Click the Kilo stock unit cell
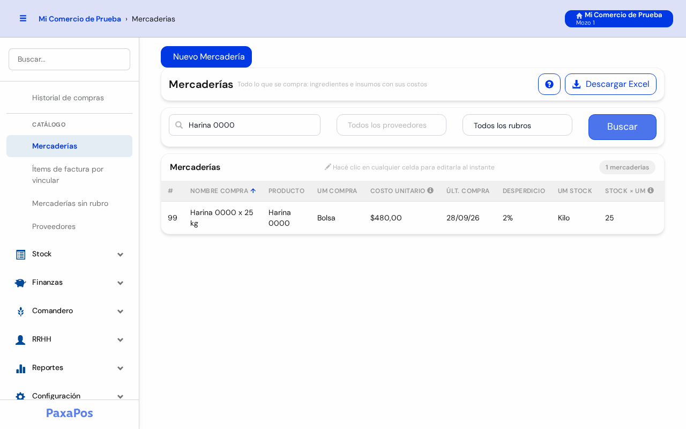This screenshot has width=686, height=429. (x=575, y=218)
